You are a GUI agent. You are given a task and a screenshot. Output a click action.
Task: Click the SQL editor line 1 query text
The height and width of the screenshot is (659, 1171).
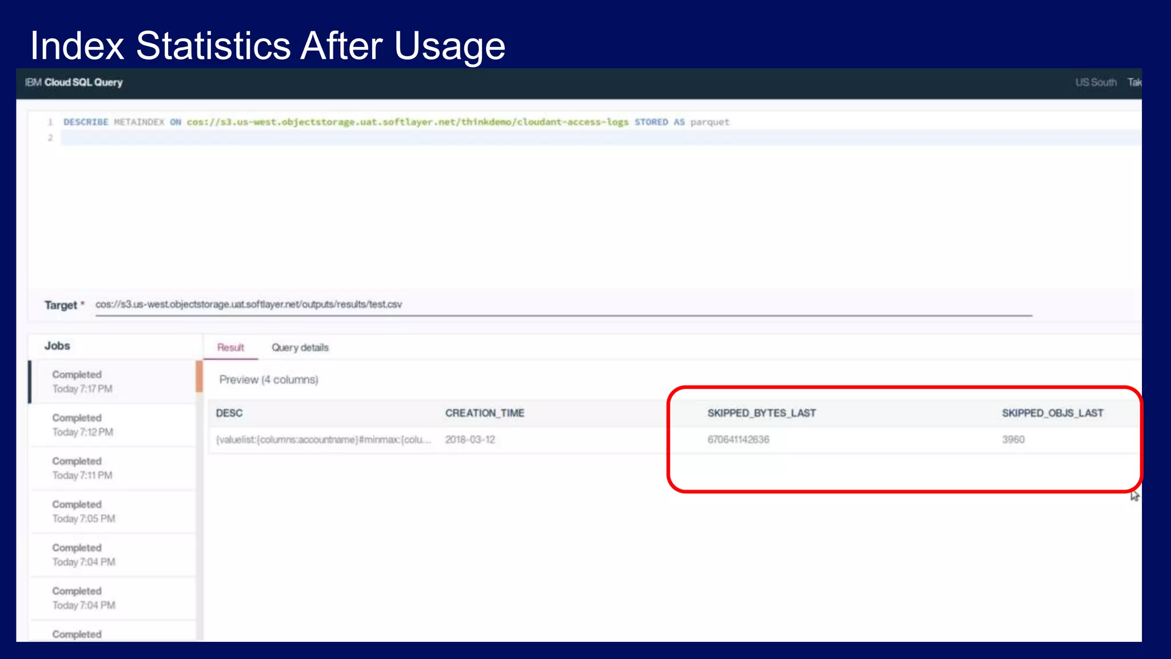pyautogui.click(x=396, y=122)
